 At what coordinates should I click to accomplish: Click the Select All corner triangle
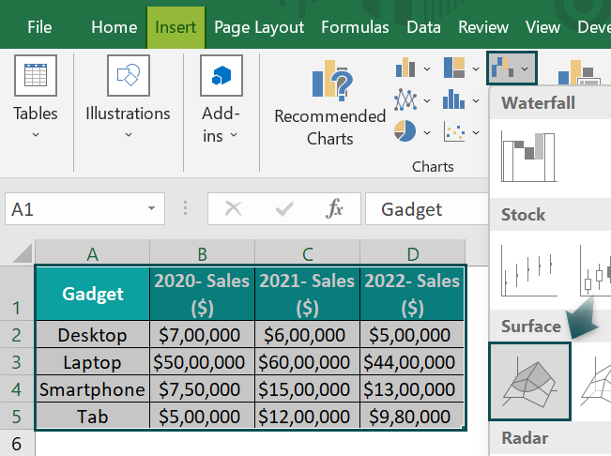click(23, 253)
